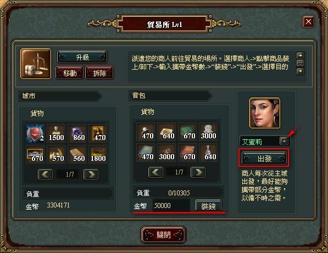Click the 升級 upgrade button
328x253 pixels.
[x=82, y=57]
